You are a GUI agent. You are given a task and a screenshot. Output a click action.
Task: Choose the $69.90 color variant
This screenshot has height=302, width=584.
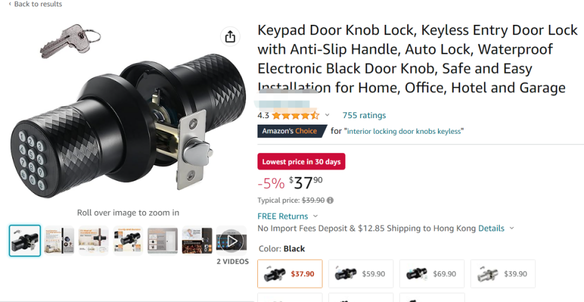click(x=432, y=274)
